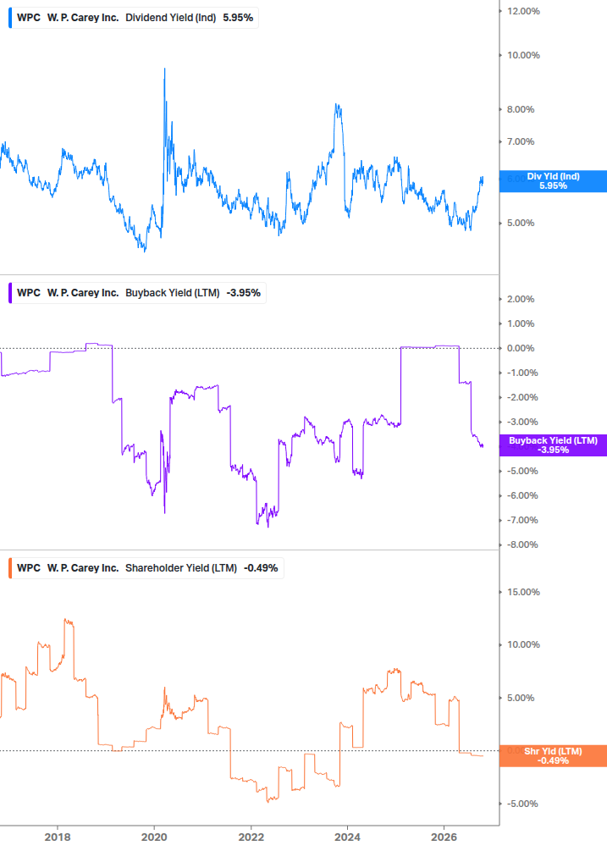Click the 2018 label on the time axis
The height and width of the screenshot is (851, 607).
58,837
